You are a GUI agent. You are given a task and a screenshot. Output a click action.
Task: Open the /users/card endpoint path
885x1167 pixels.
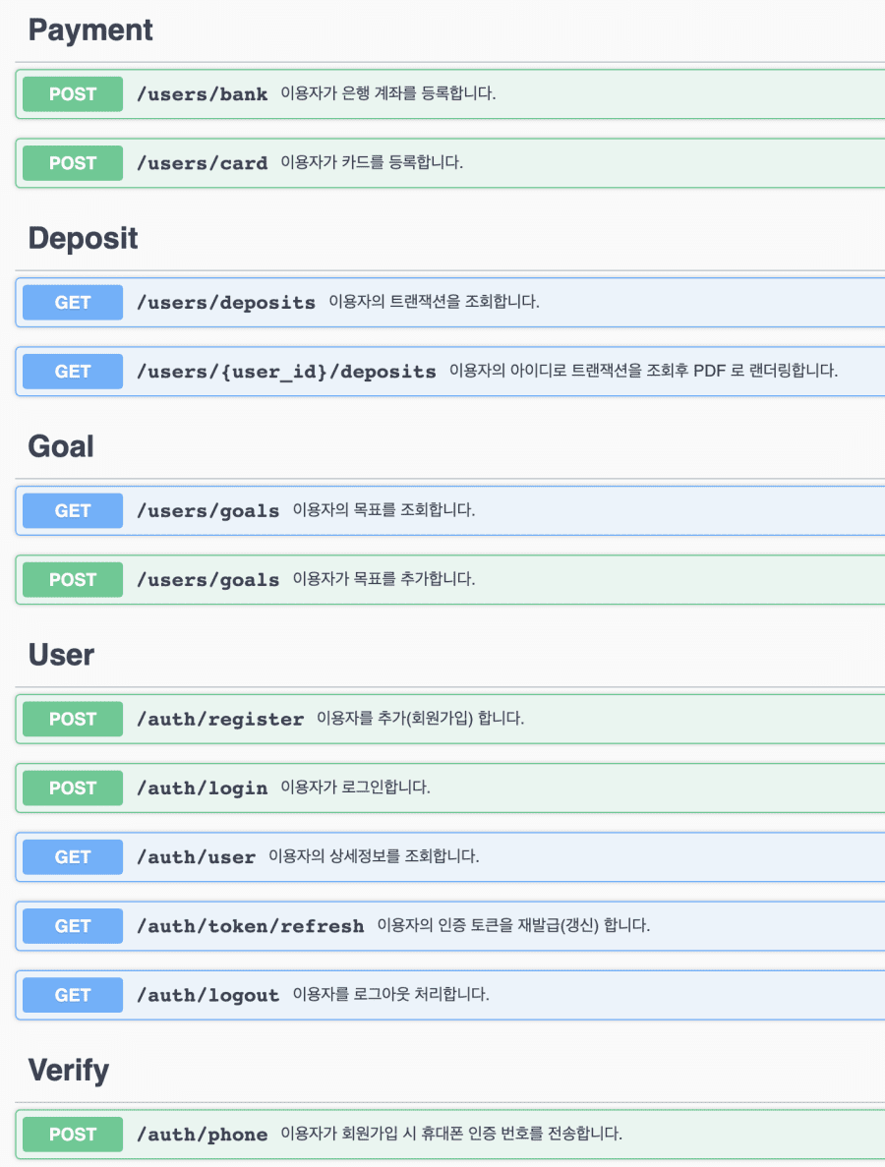[202, 163]
